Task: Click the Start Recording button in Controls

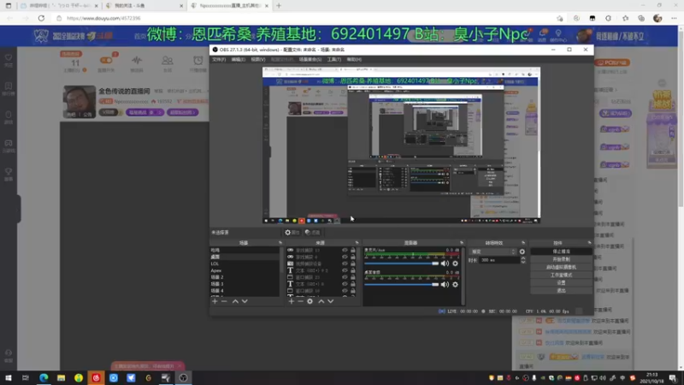Action: (561, 259)
